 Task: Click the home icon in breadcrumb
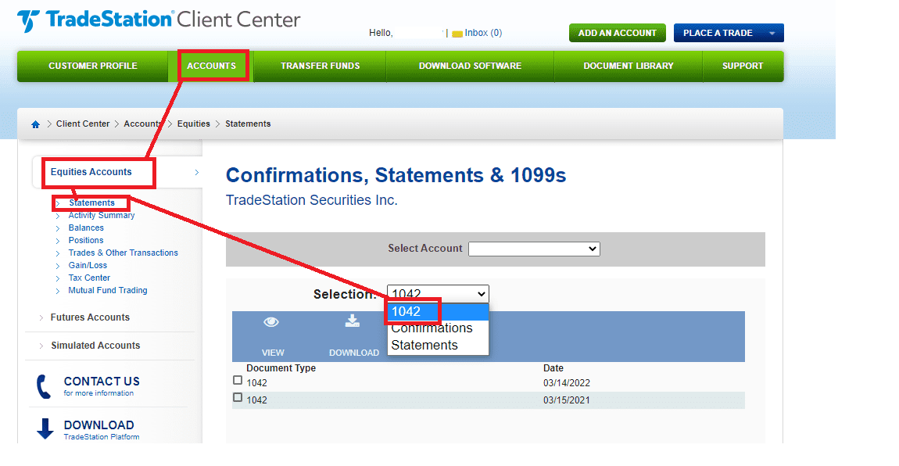click(x=35, y=124)
